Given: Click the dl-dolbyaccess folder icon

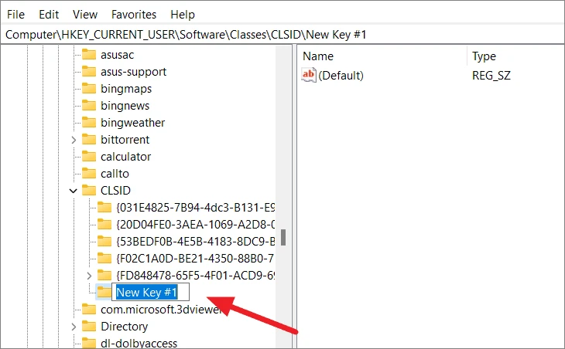Looking at the screenshot, I should point(88,344).
